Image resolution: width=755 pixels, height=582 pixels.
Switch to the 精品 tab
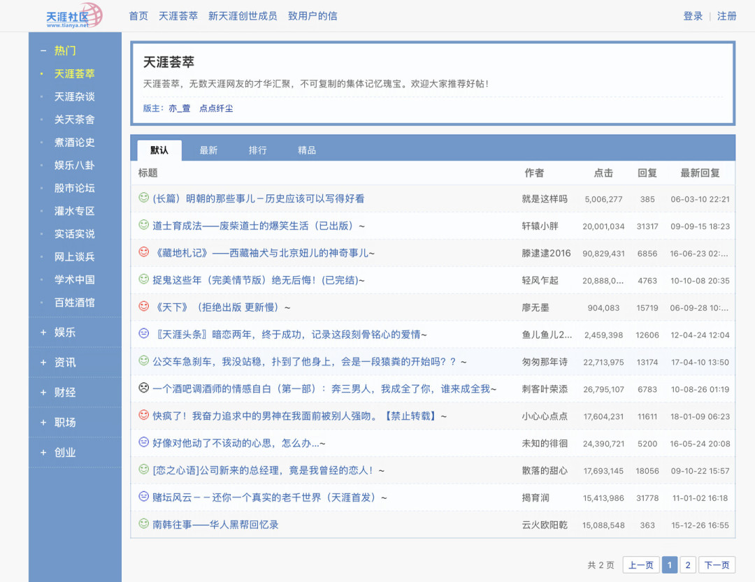307,150
